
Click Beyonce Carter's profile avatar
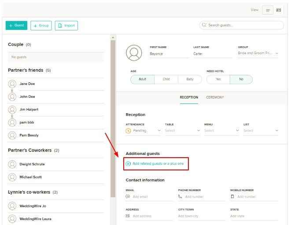tap(134, 53)
